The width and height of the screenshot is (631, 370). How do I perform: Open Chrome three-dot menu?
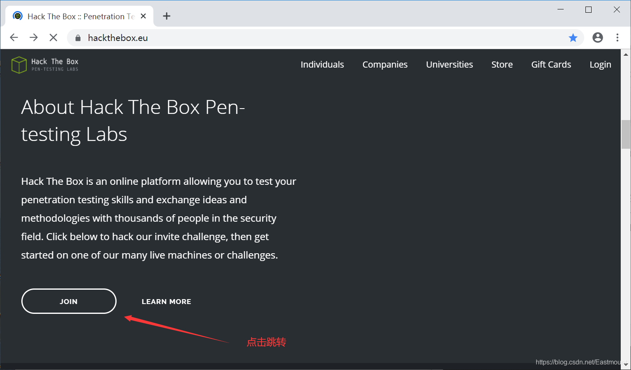pyautogui.click(x=617, y=38)
